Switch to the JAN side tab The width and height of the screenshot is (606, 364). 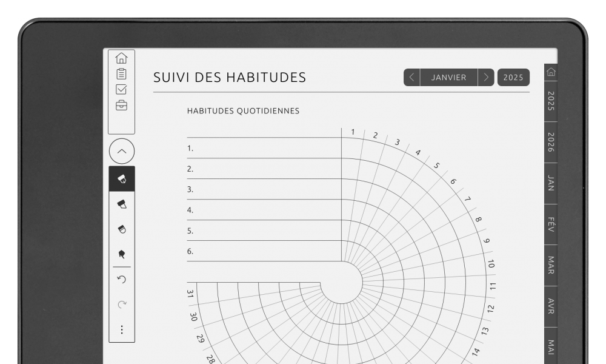(551, 183)
